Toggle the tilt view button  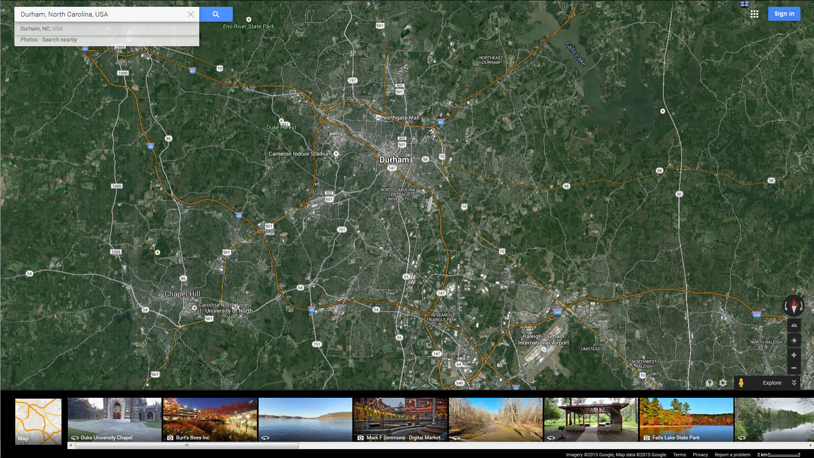[x=794, y=326]
